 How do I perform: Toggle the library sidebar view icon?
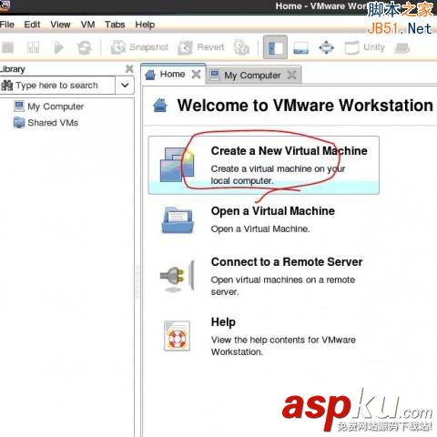(275, 47)
